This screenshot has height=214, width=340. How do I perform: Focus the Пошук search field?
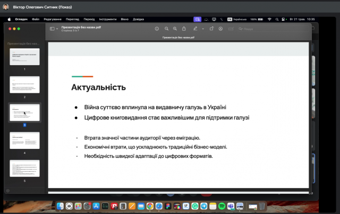(x=273, y=29)
